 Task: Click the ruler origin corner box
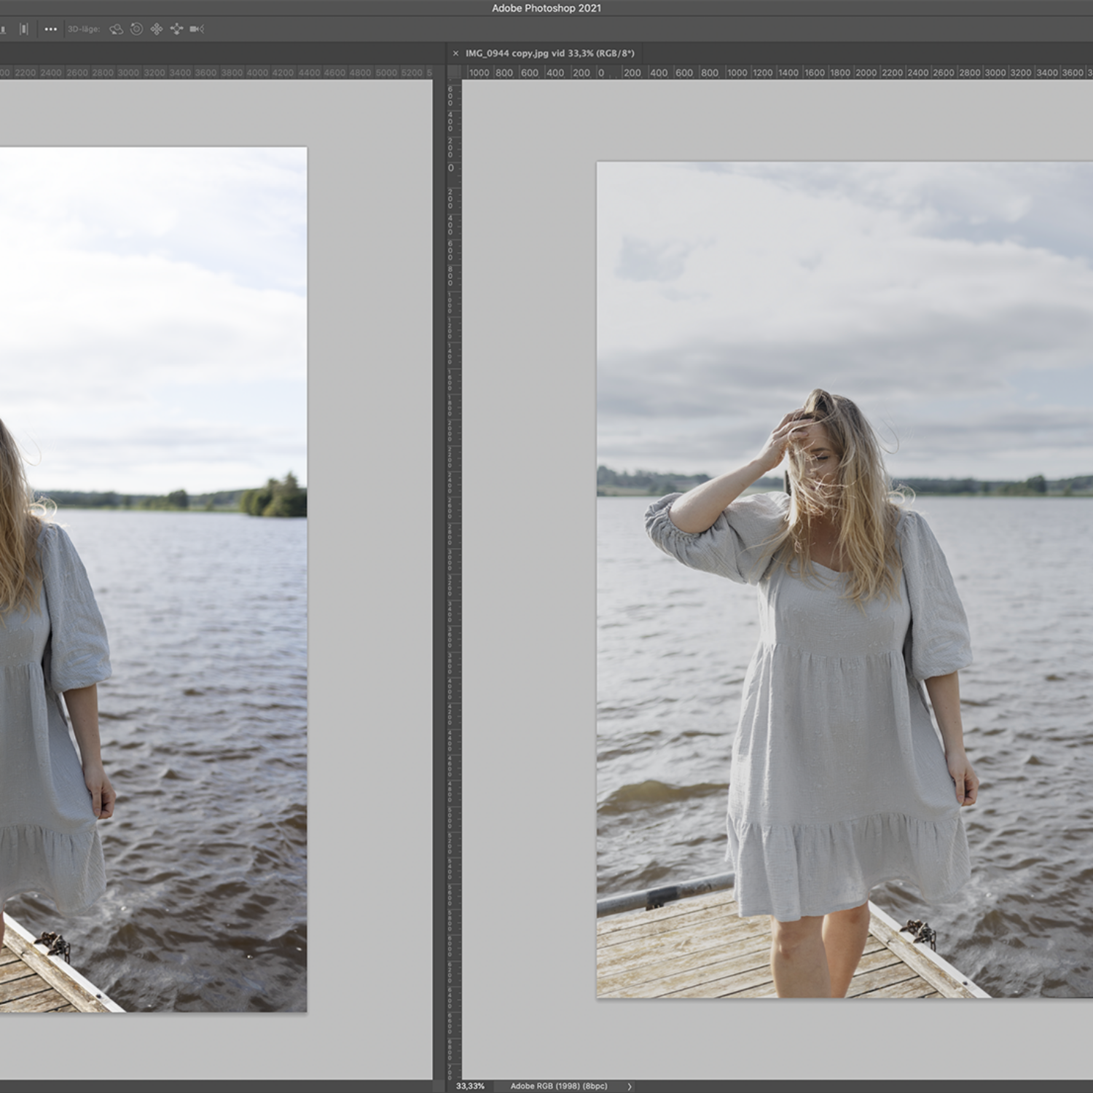tap(454, 72)
